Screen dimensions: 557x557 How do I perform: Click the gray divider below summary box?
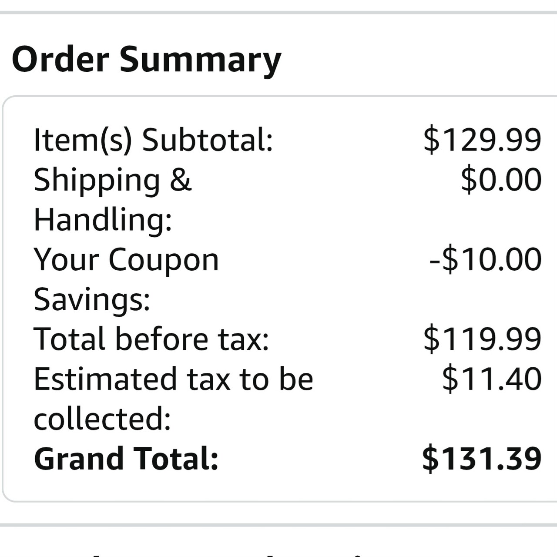coord(278,525)
